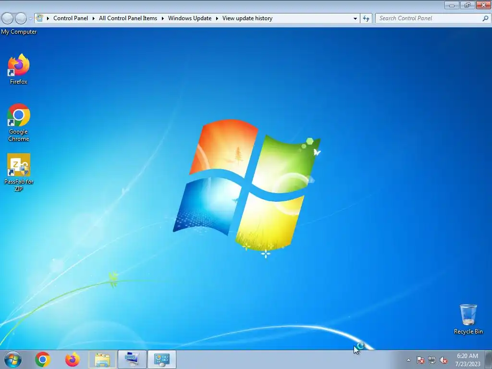Switch to the computer keyboard taskbar item
This screenshot has height=369, width=492.
[132, 359]
